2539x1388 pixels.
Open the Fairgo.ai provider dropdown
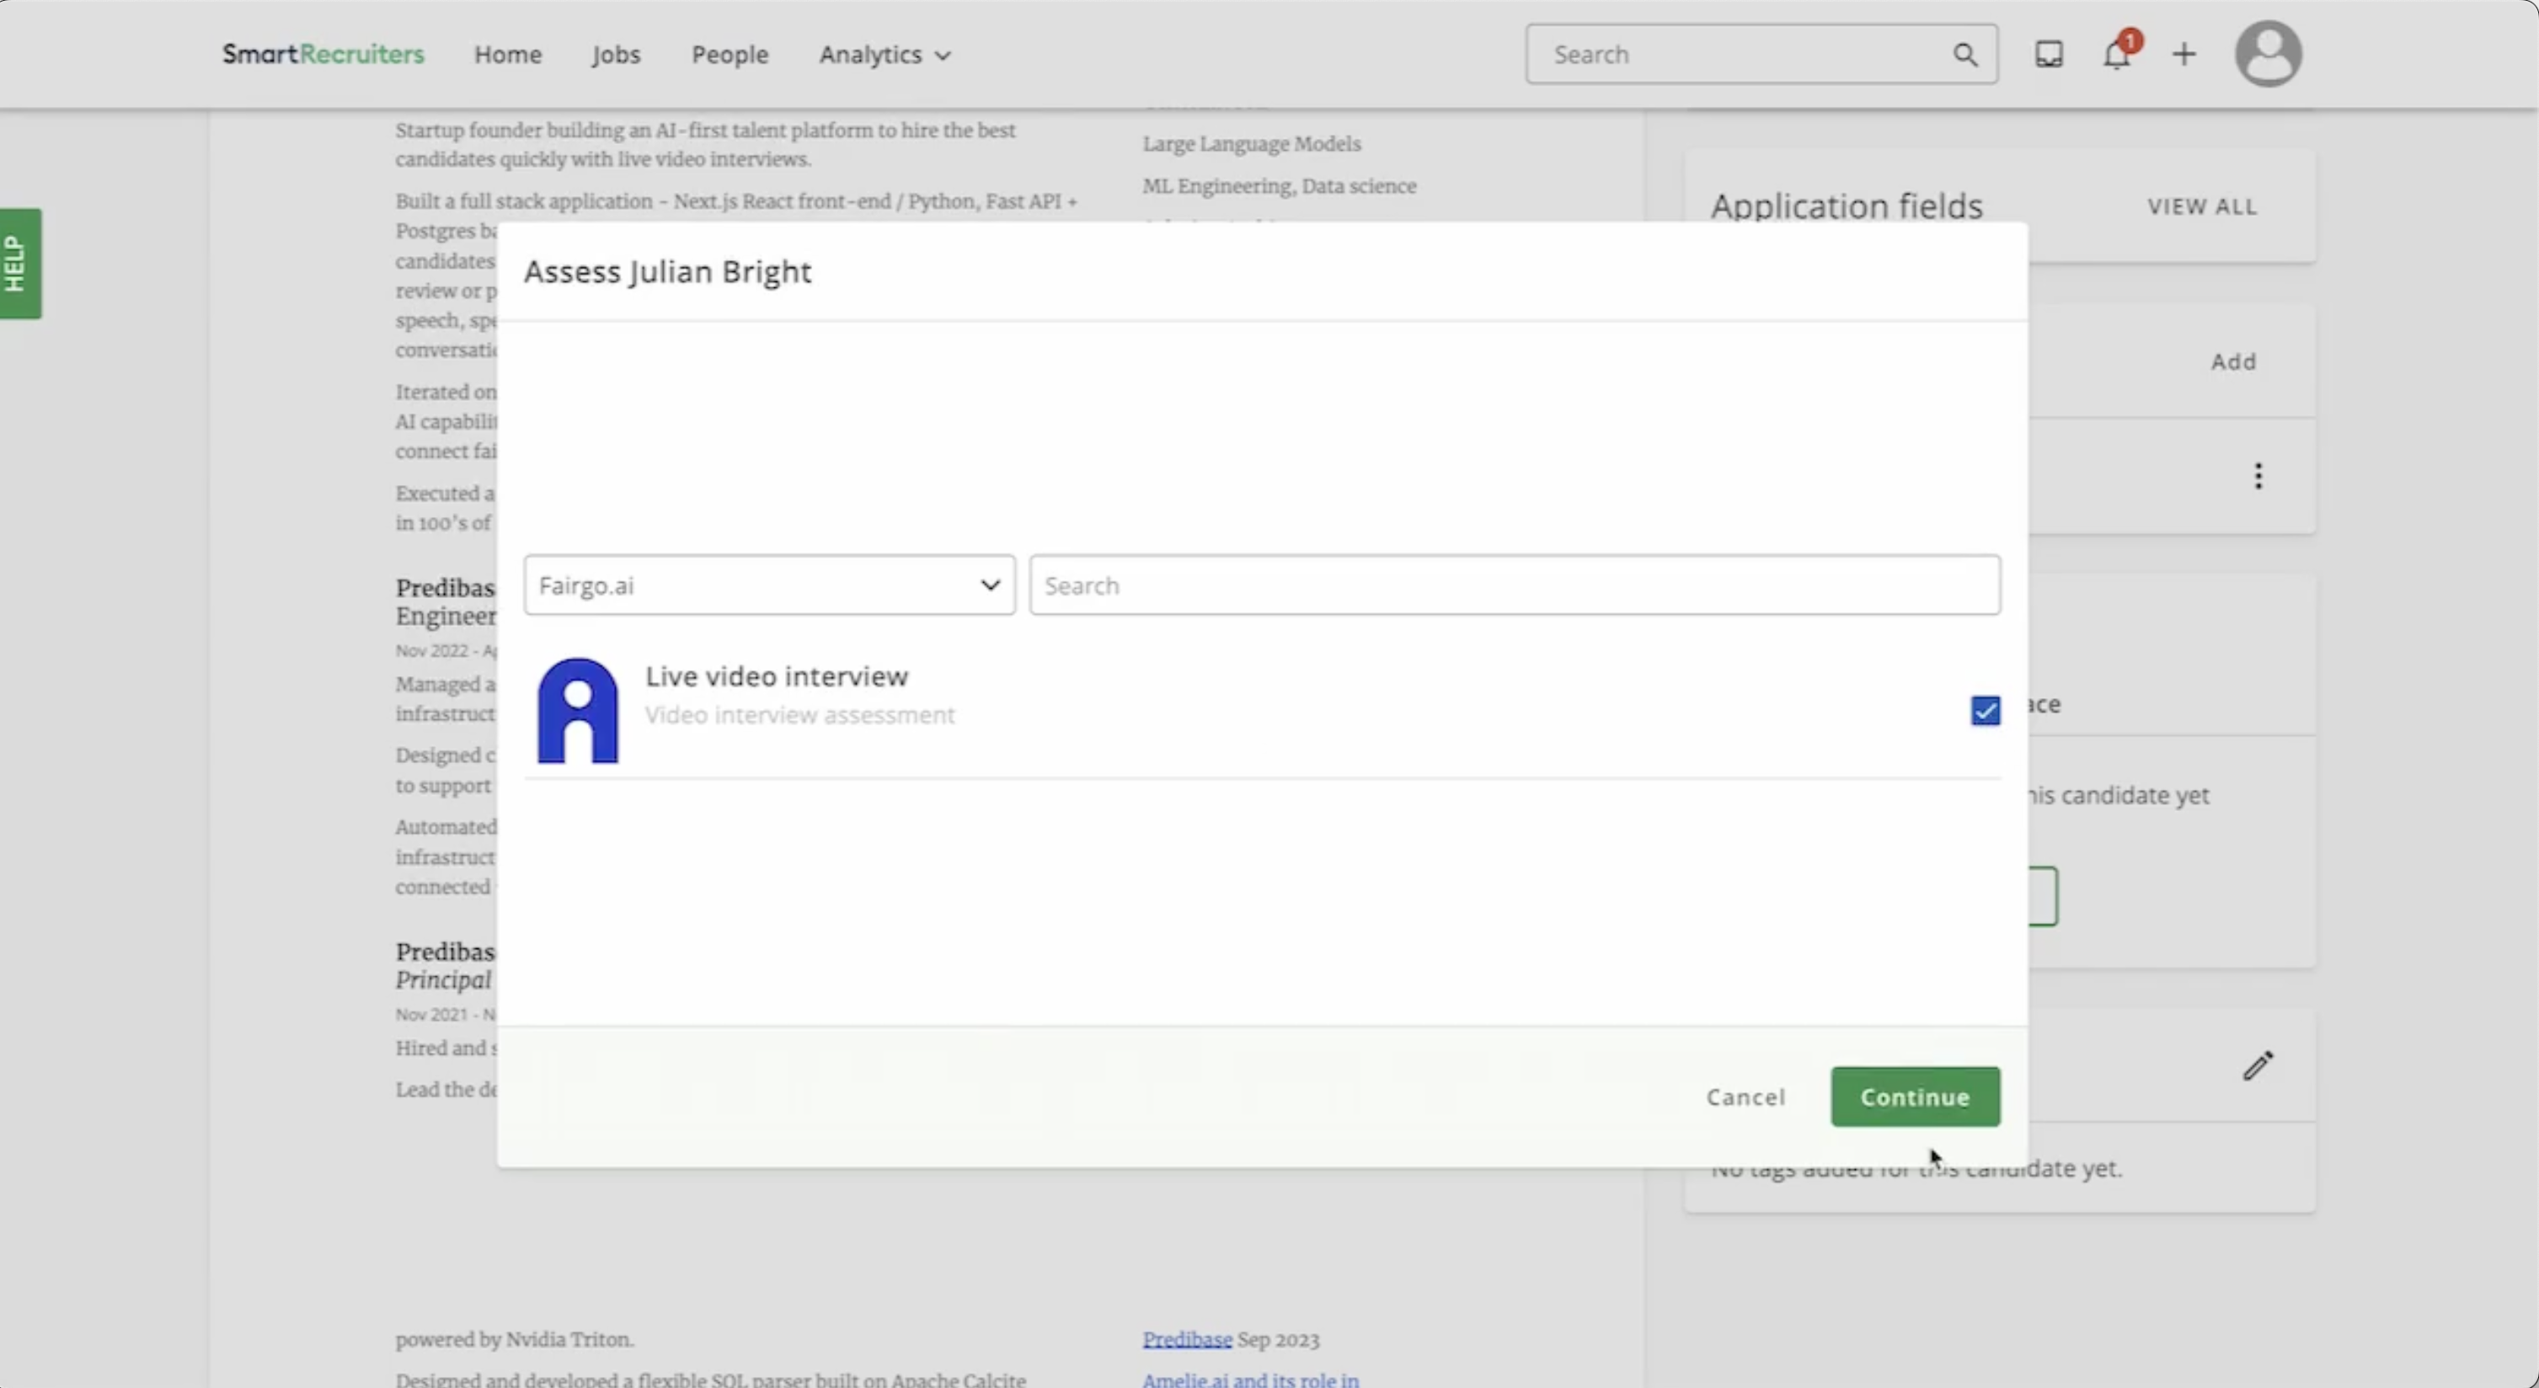coord(769,585)
